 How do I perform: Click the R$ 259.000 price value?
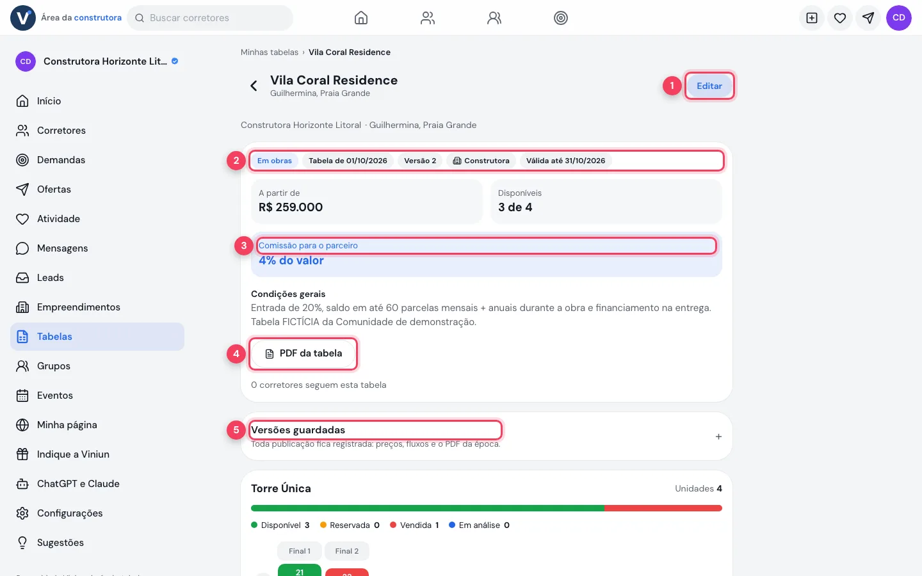pyautogui.click(x=291, y=207)
